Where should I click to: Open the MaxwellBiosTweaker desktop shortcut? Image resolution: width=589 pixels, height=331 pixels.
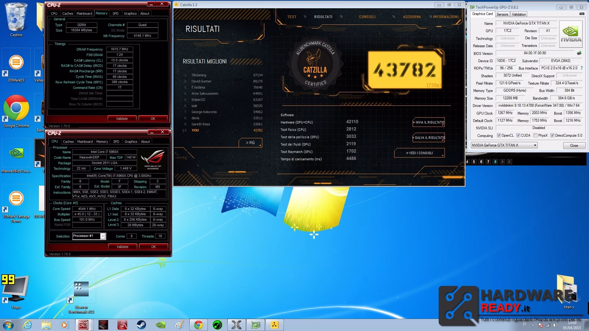click(16, 156)
